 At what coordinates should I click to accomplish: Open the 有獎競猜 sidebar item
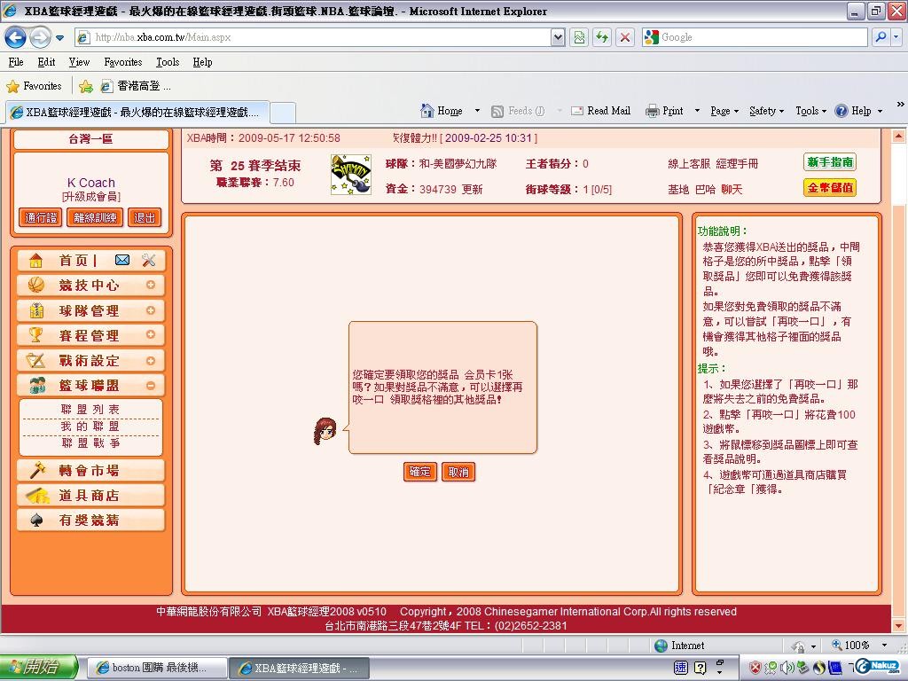click(91, 520)
